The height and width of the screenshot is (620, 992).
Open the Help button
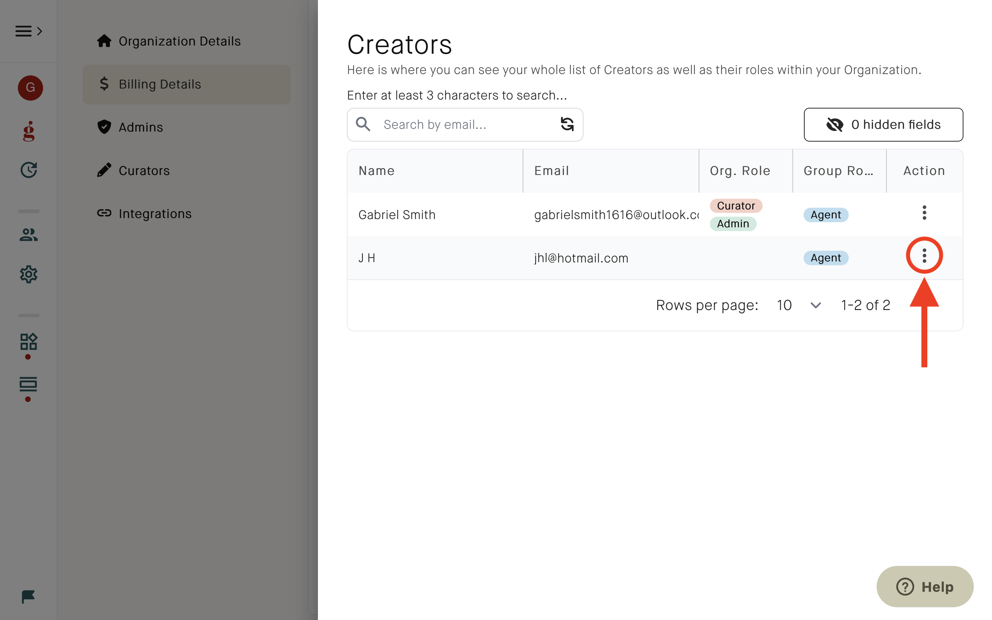coord(925,587)
